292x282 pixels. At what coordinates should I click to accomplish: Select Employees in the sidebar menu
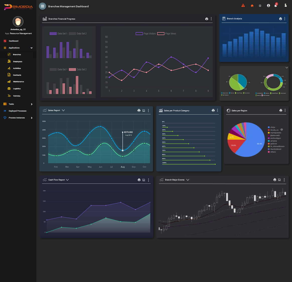18,61
